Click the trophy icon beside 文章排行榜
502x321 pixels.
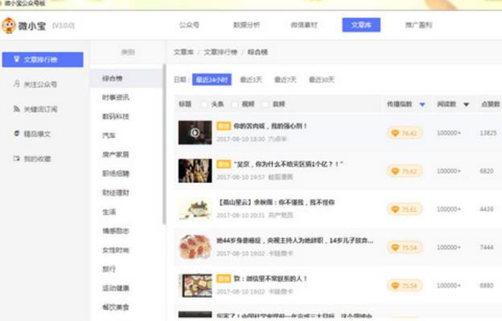point(17,59)
